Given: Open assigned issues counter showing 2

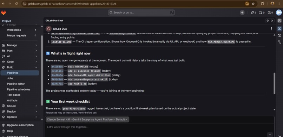Looking at the screenshot, I should 254,13.
